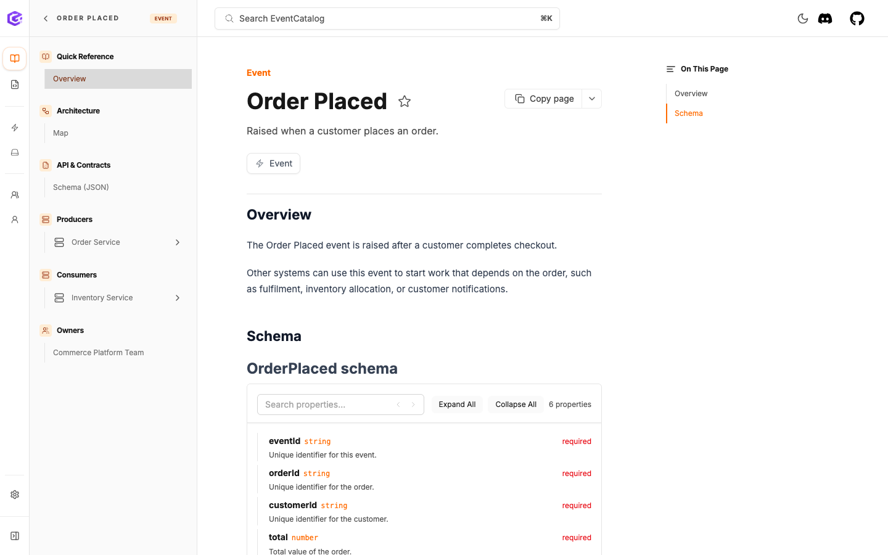Go to previous property search result
The width and height of the screenshot is (888, 555).
coord(398,405)
